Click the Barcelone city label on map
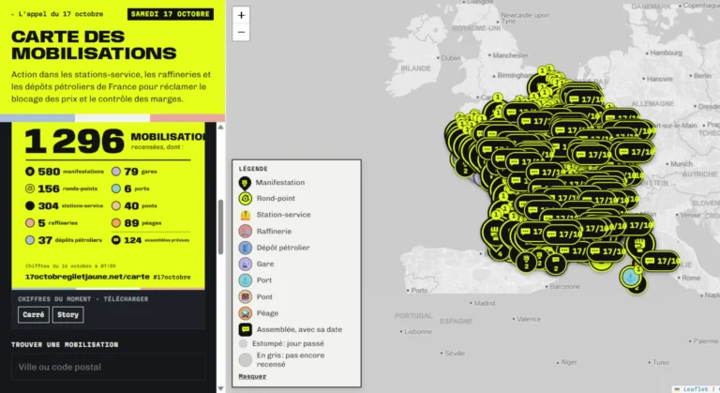The width and height of the screenshot is (720, 393). click(564, 286)
